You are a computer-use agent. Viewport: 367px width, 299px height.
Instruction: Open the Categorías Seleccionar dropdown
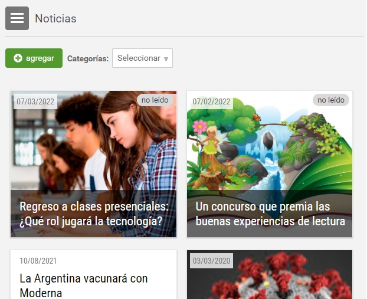(142, 58)
